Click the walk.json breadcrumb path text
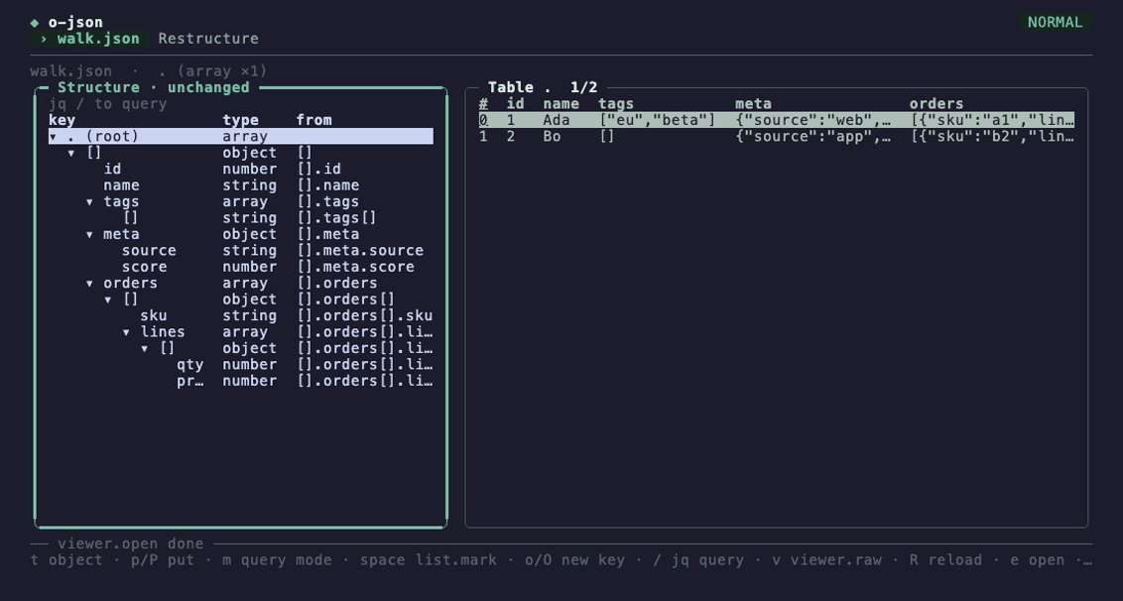Image resolution: width=1123 pixels, height=601 pixels. [70, 71]
